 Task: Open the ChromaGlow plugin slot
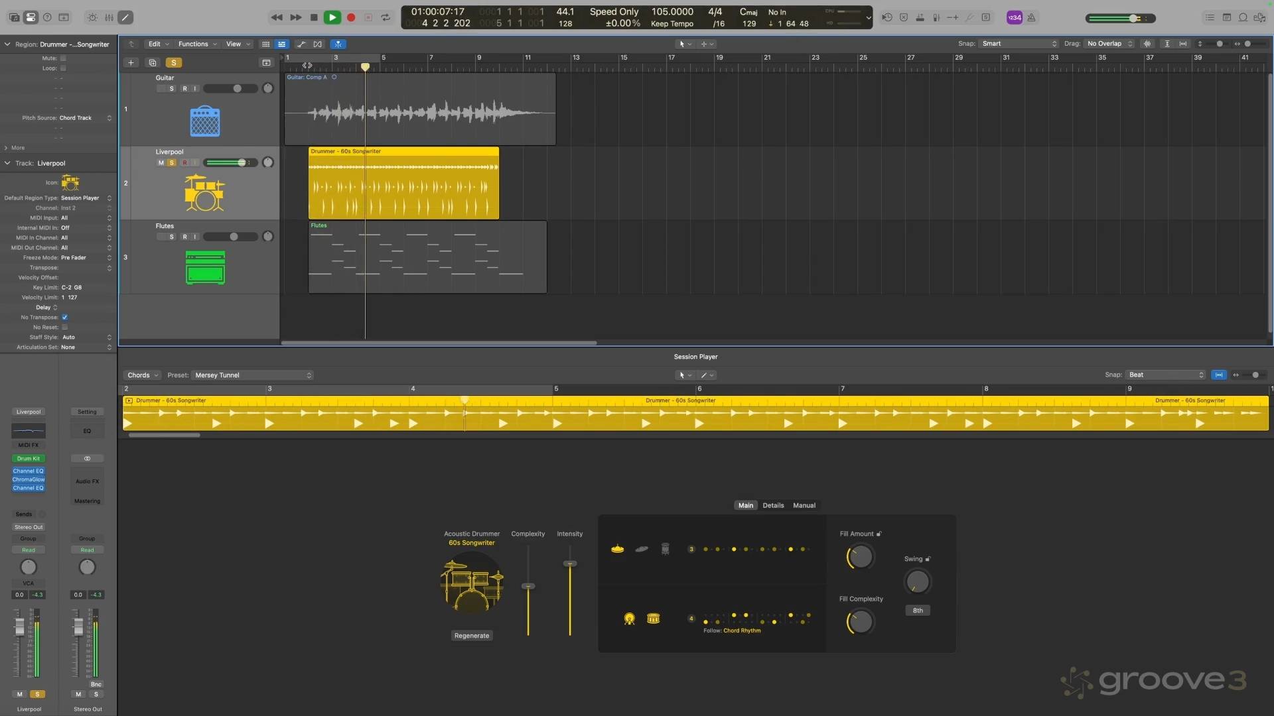[29, 479]
